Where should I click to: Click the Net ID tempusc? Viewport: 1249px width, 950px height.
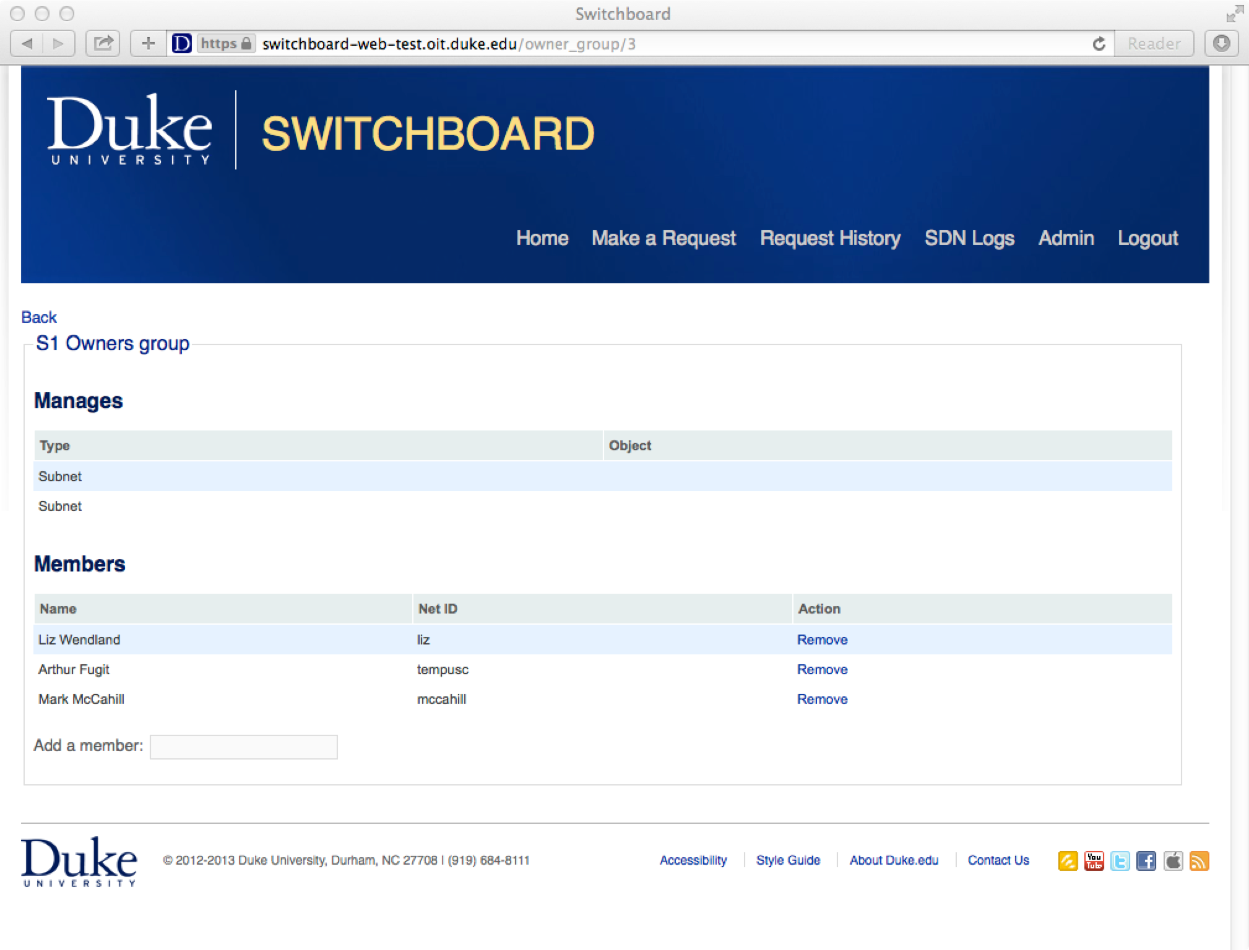tap(443, 670)
